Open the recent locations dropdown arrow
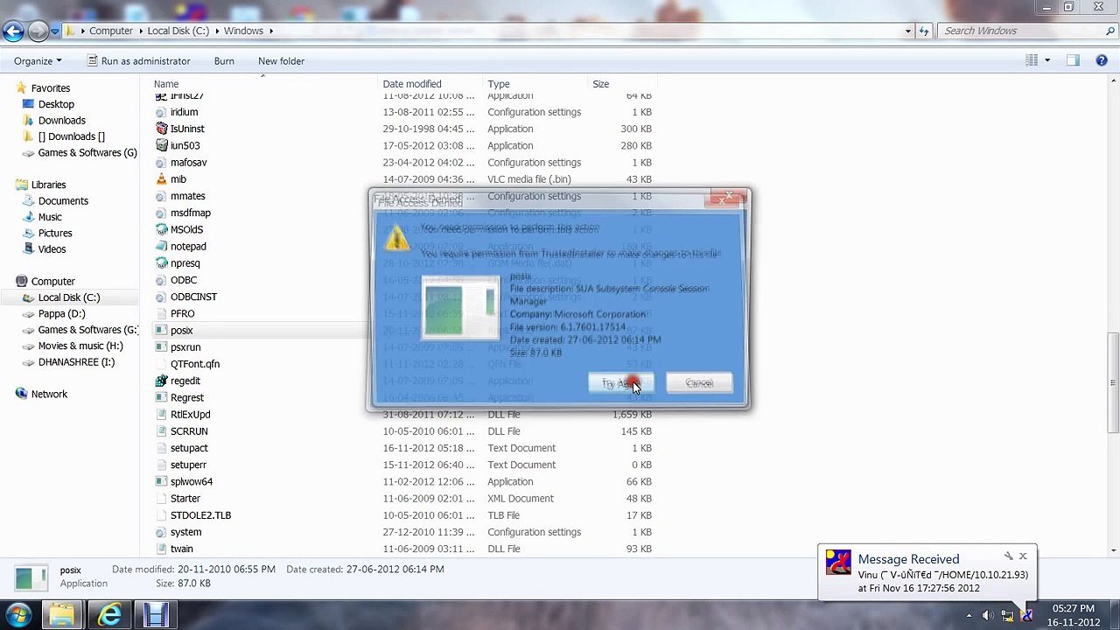This screenshot has width=1120, height=630. [55, 31]
